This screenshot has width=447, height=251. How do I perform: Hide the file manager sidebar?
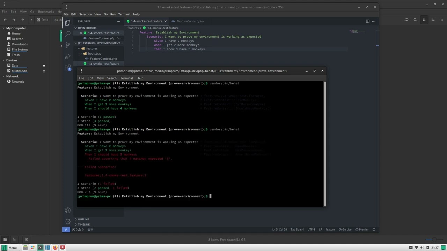[x=27, y=239]
